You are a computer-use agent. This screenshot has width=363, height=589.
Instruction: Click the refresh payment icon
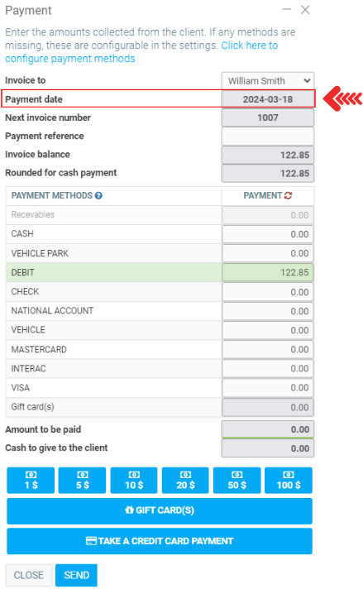click(288, 196)
